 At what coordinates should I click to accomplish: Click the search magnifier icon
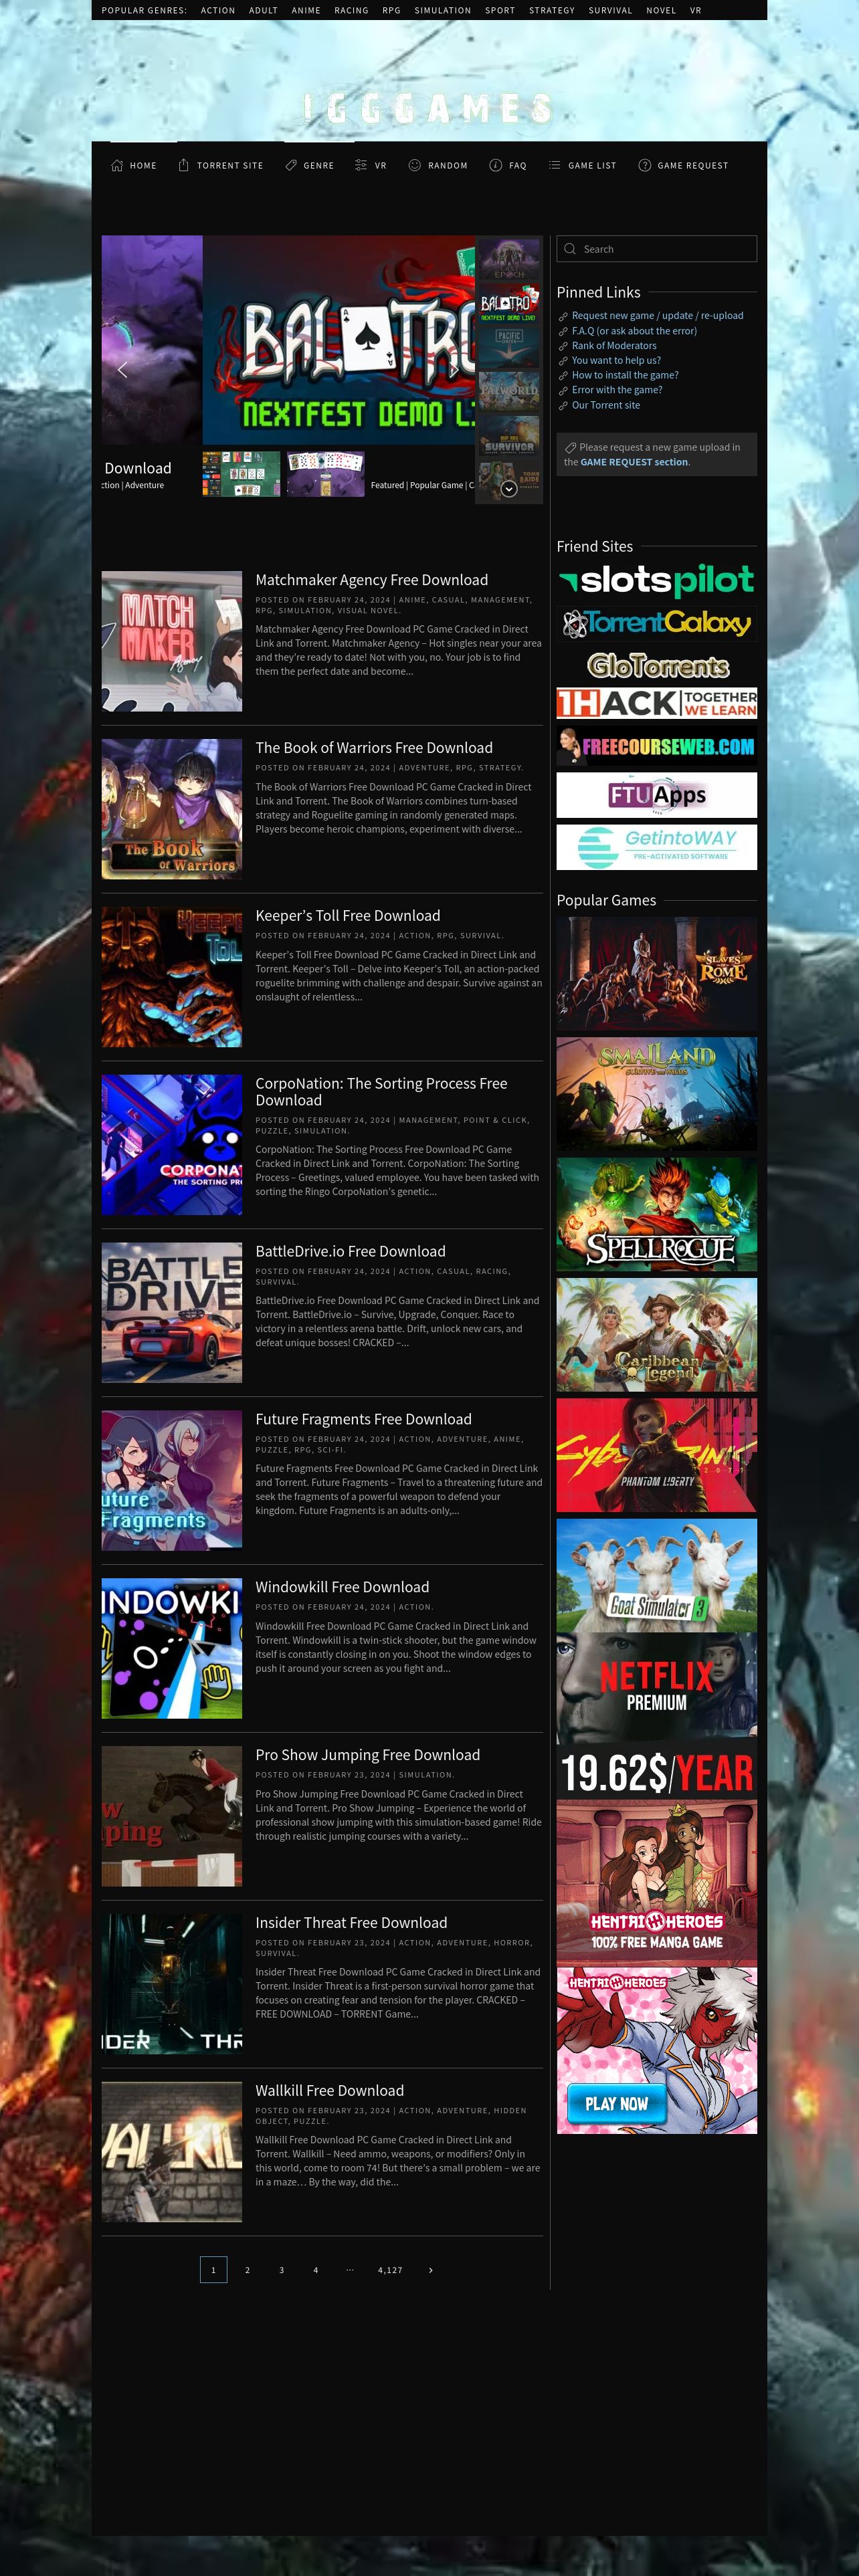(570, 249)
